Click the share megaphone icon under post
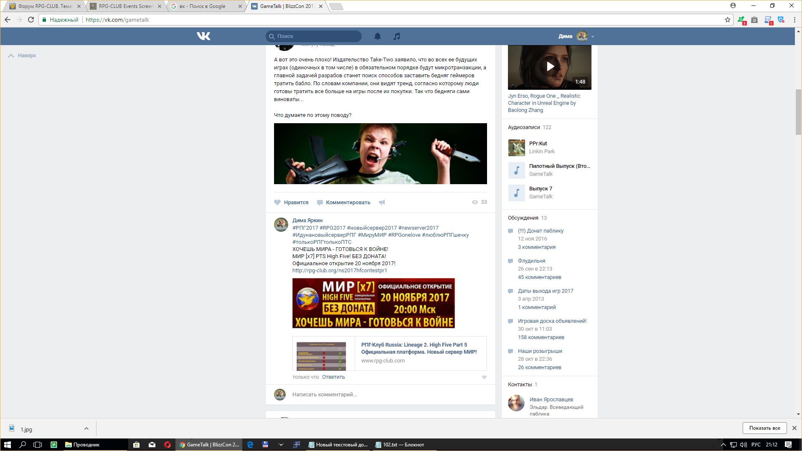The height and width of the screenshot is (451, 802). (382, 203)
